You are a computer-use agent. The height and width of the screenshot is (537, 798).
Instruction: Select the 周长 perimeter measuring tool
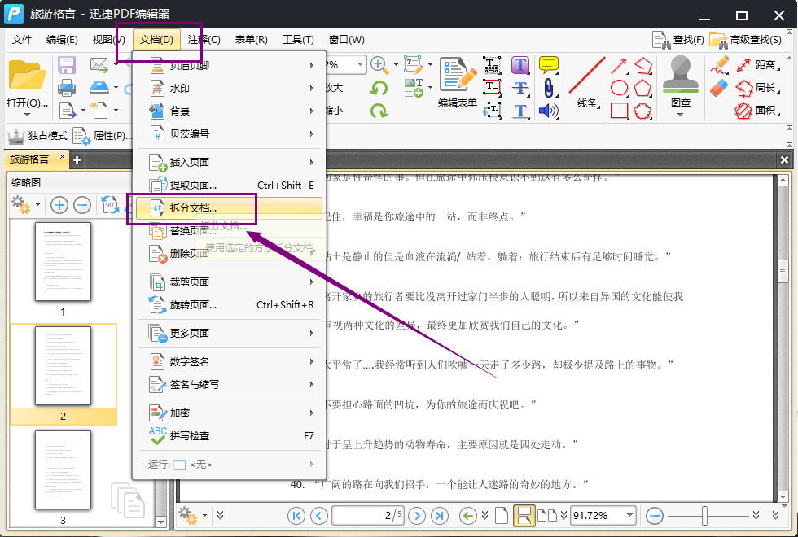(758, 88)
